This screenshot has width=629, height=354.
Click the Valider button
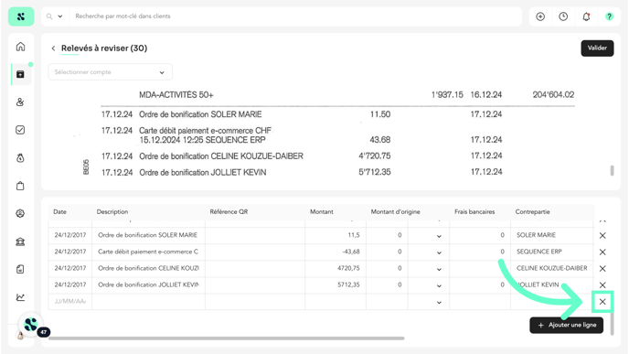(x=597, y=48)
